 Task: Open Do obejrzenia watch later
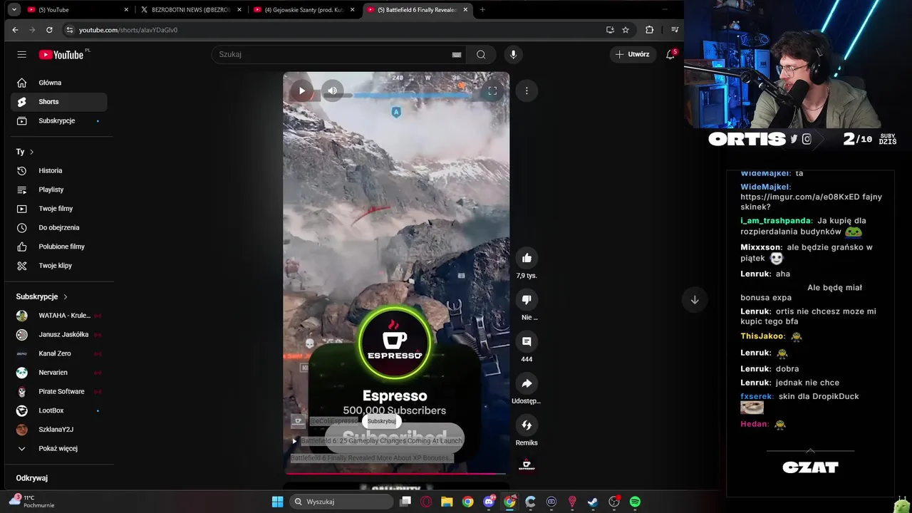(58, 228)
